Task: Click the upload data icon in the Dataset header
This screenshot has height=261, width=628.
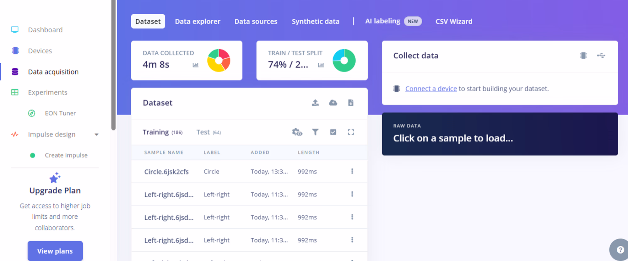Action: pyautogui.click(x=315, y=103)
